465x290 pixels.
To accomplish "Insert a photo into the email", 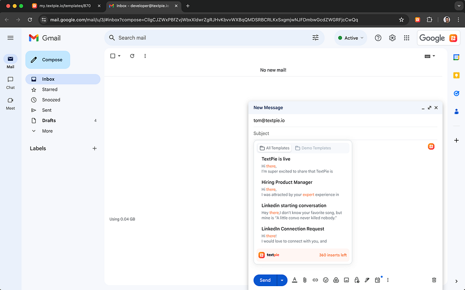I will (x=346, y=280).
